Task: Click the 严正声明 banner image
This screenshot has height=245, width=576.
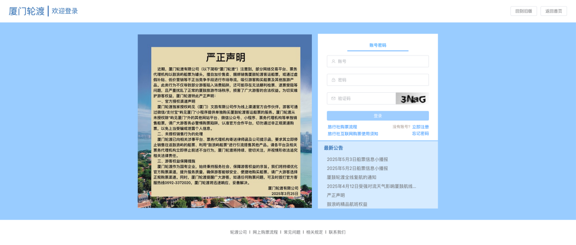Action: click(x=225, y=121)
